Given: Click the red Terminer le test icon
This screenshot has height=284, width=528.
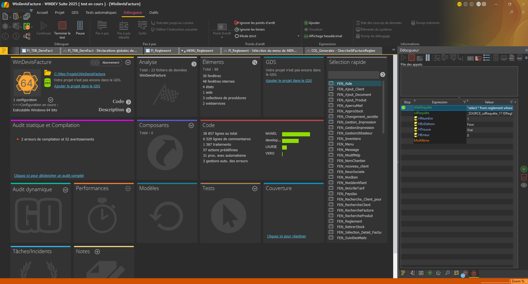Looking at the screenshot, I should (62, 25).
